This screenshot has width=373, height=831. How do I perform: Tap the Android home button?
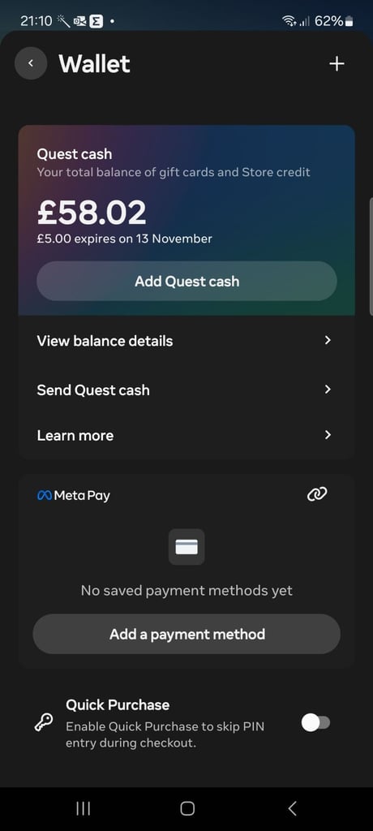click(187, 808)
